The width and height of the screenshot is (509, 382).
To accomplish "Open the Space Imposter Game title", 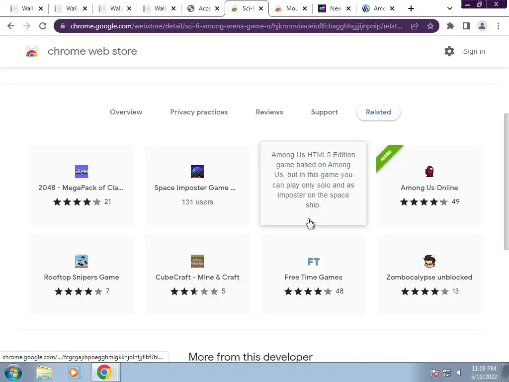I will coord(195,188).
